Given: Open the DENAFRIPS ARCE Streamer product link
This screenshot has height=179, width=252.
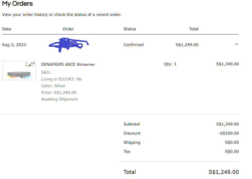Looking at the screenshot, I should pyautogui.click(x=68, y=65).
